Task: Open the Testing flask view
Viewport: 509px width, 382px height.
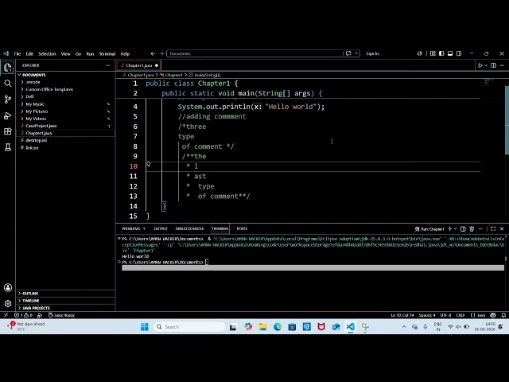Action: click(x=8, y=147)
